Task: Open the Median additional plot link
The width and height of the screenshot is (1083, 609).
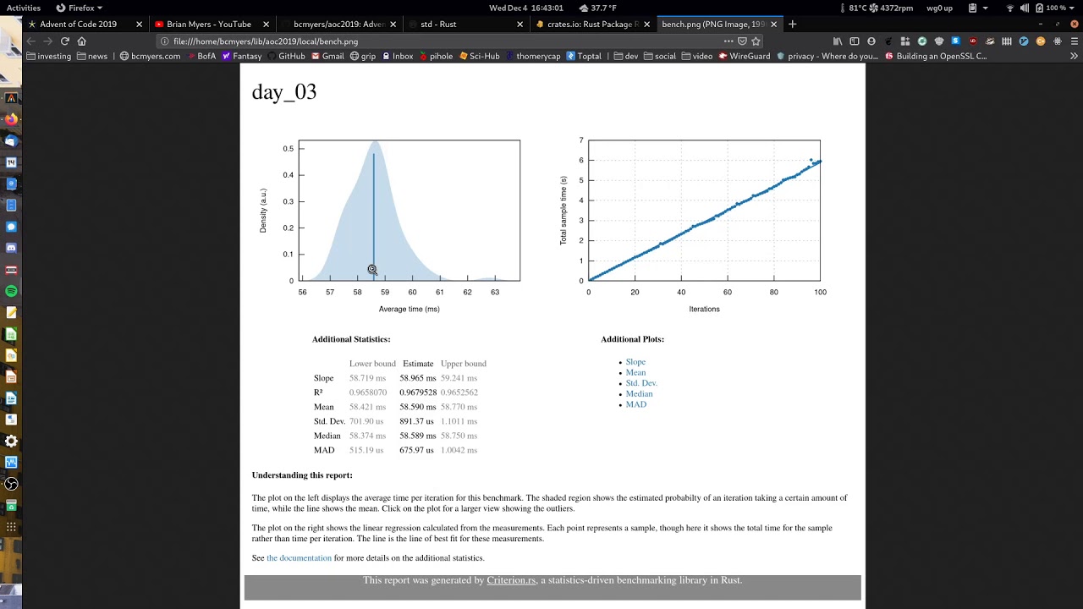Action: pyautogui.click(x=639, y=394)
